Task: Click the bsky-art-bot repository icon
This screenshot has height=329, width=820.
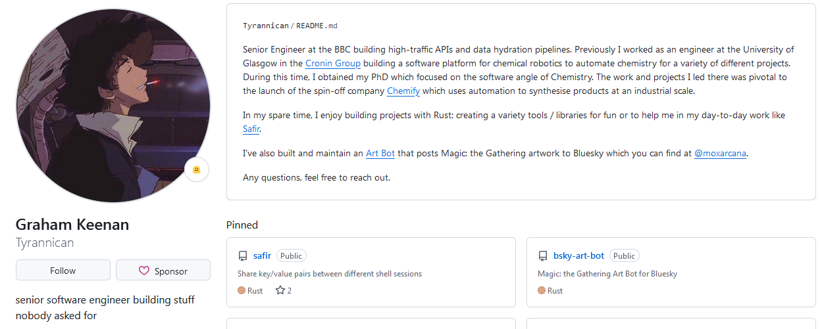Action: coord(543,256)
